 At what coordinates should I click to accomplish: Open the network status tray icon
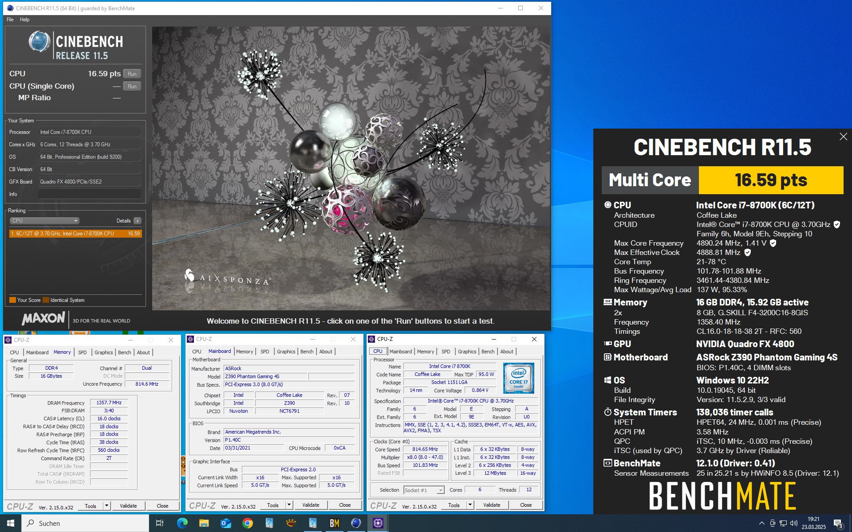tap(783, 523)
